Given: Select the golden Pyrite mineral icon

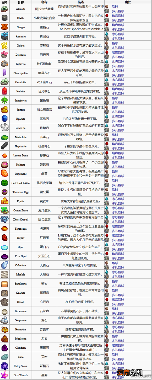Looking at the screenshot, I should point(4,201).
